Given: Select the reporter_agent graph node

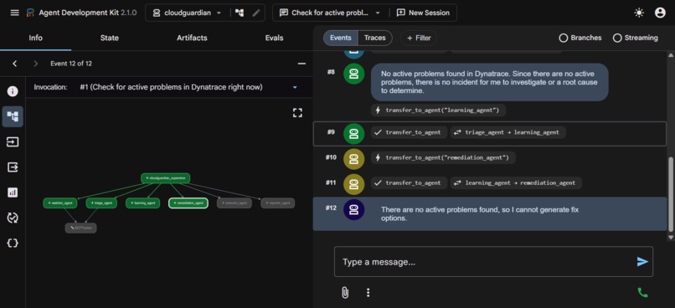Looking at the screenshot, I should coord(278,203).
